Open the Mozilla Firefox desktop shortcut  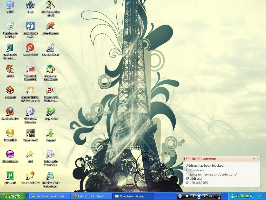(10, 112)
